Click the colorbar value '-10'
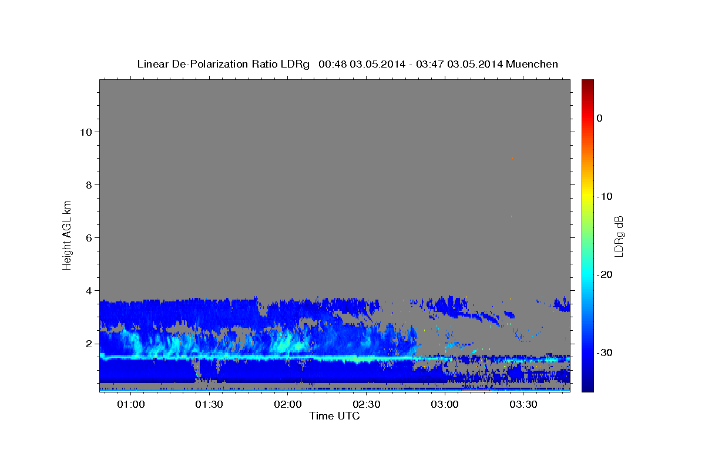This screenshot has width=705, height=470. (605, 196)
